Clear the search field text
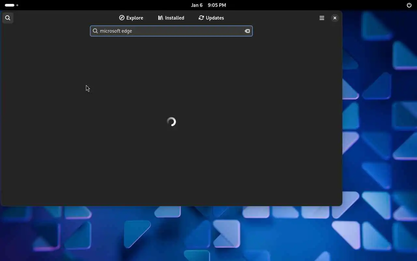 (247, 31)
